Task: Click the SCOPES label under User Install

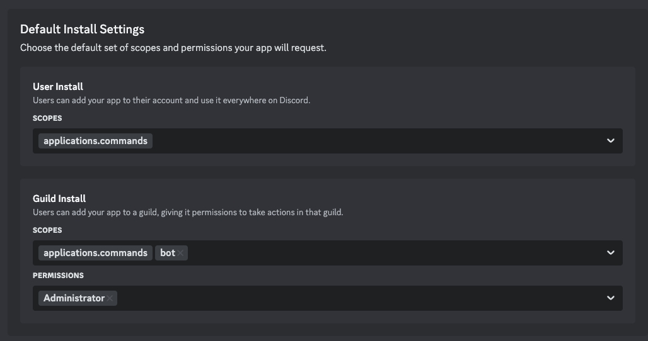Action: click(x=47, y=118)
